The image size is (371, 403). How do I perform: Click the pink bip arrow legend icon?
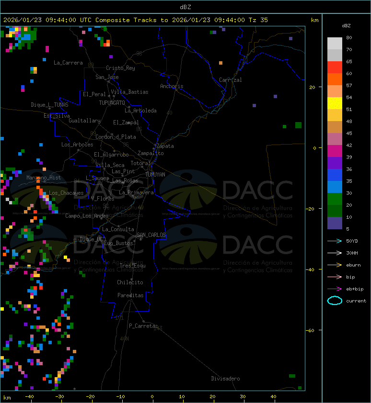coord(335,277)
